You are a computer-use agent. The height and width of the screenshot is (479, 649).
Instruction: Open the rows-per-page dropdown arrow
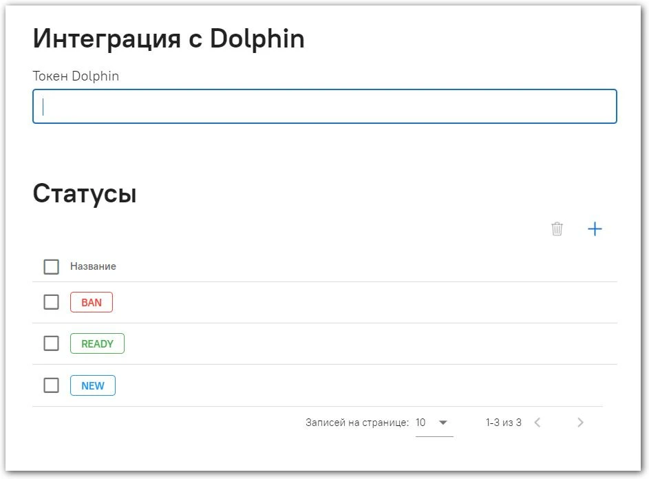[443, 423]
